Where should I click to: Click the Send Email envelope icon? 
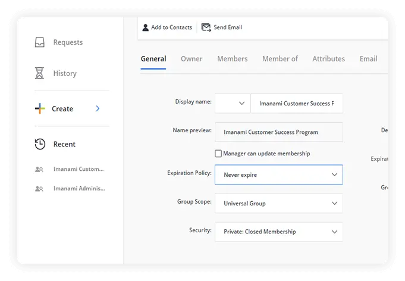coord(206,27)
